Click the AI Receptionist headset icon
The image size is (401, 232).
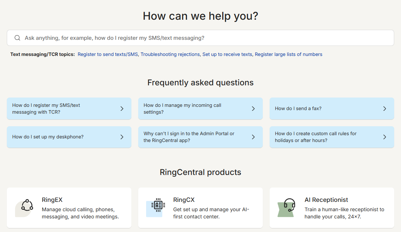point(289,205)
